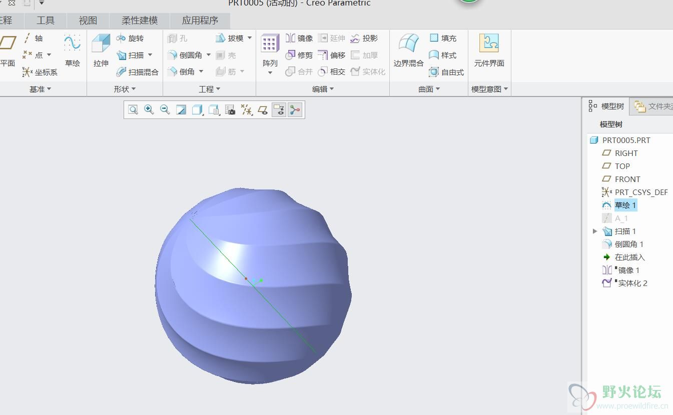Screen dimensions: 673x415
Task: Open the 扫描 (Sweep) dropdown arrow
Action: coord(150,55)
